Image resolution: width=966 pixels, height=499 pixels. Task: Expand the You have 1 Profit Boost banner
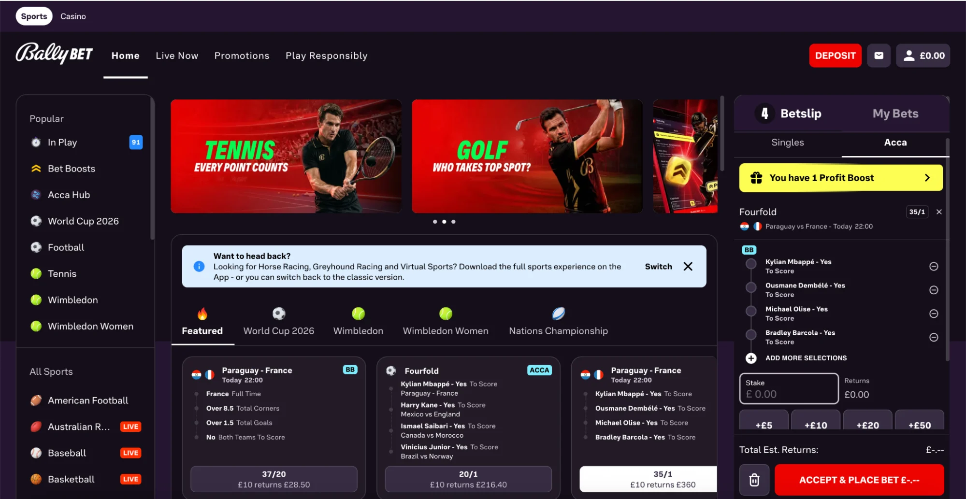[x=841, y=178]
